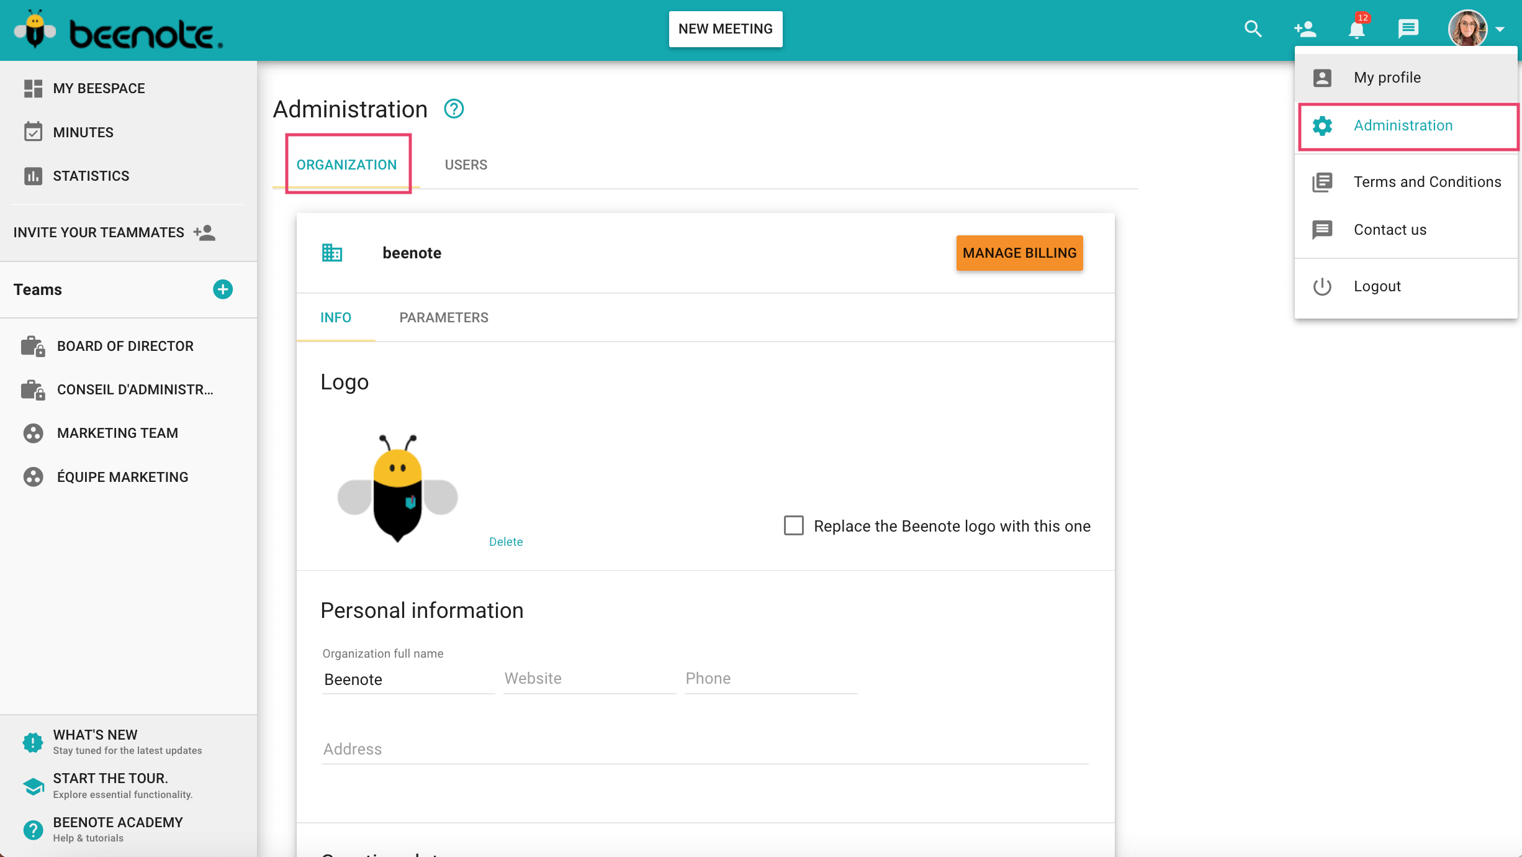Click the user avatar photo
This screenshot has height=857, width=1522.
click(1467, 29)
